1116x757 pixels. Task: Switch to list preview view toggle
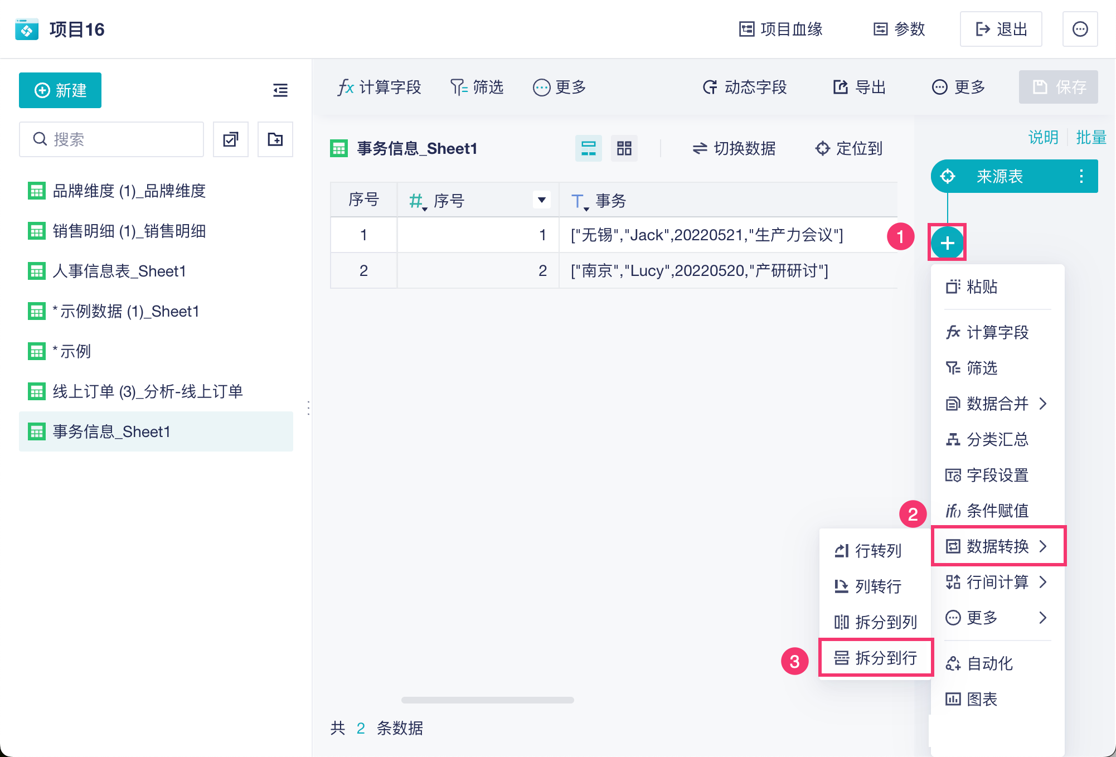tap(589, 148)
